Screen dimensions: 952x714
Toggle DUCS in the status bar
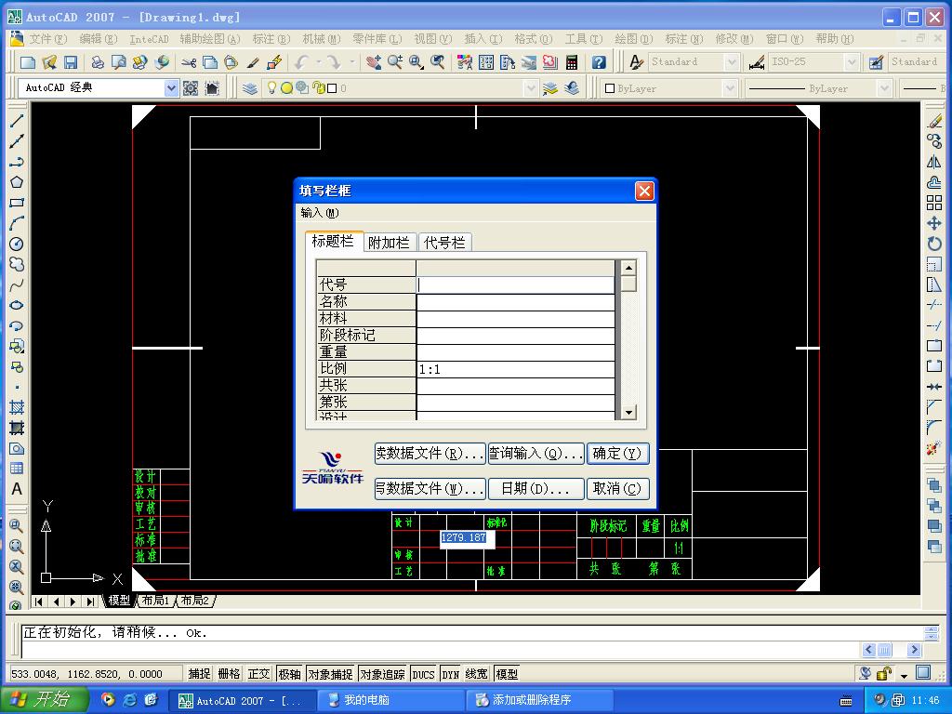click(x=423, y=674)
